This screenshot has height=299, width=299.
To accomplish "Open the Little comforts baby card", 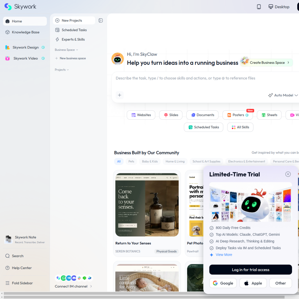I will 147,278.
